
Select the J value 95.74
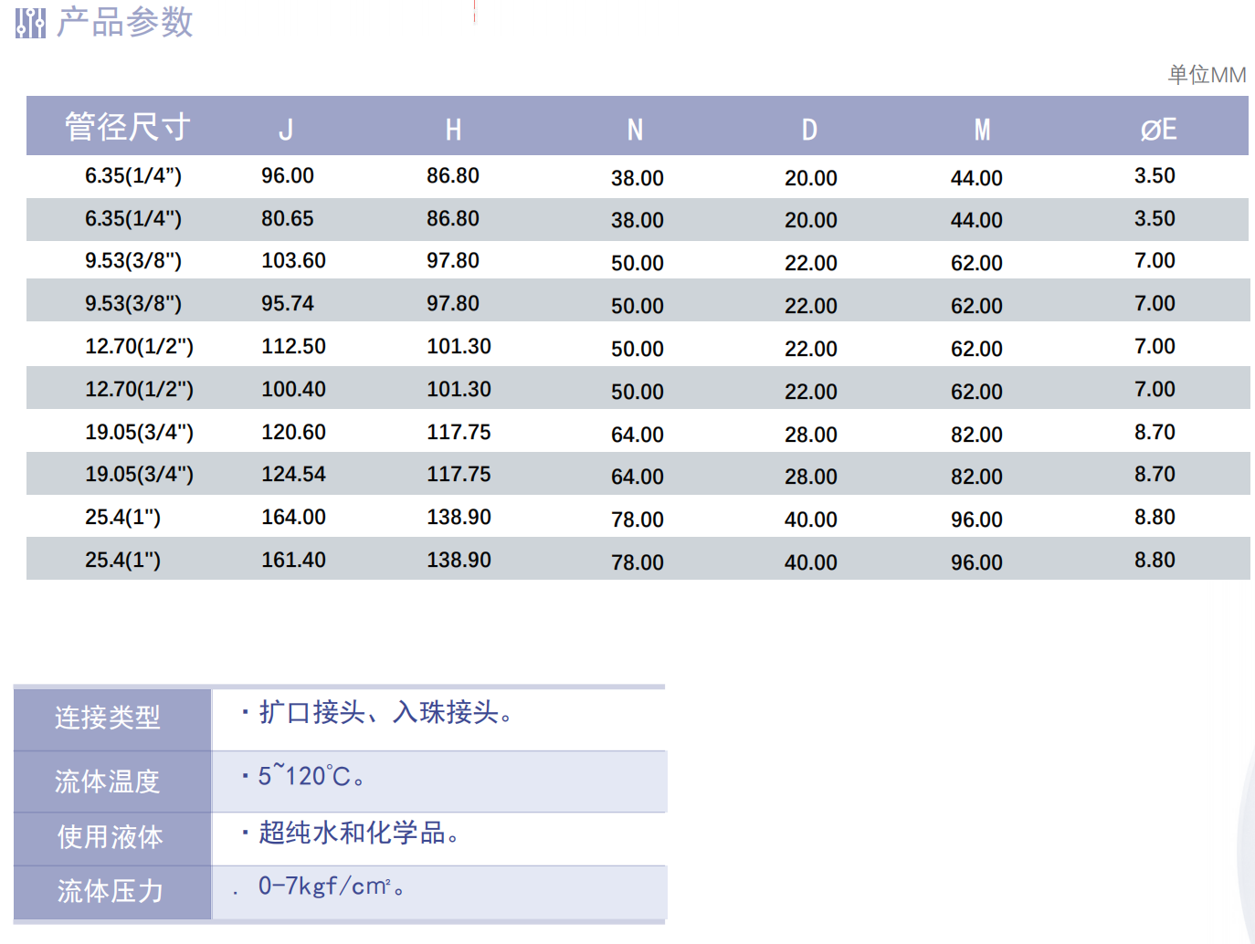(x=288, y=303)
